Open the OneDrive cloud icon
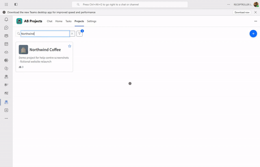The image size is (260, 167). click(6, 52)
